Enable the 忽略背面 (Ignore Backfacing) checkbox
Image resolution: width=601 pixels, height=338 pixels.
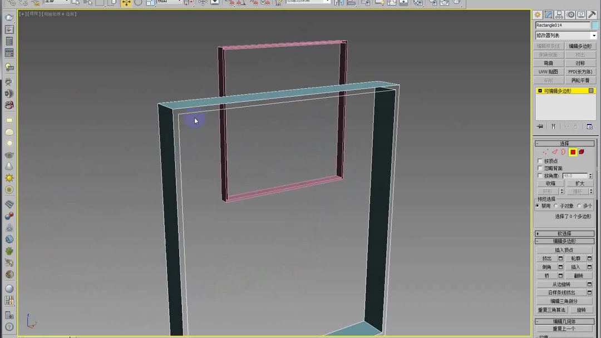point(540,168)
